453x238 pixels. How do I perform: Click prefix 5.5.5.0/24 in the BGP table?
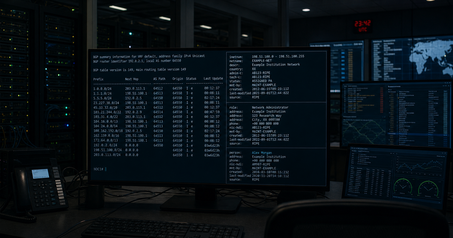tap(102, 98)
